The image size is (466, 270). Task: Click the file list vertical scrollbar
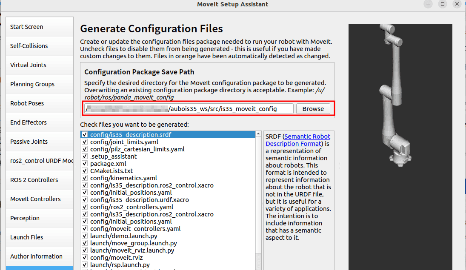(258, 191)
